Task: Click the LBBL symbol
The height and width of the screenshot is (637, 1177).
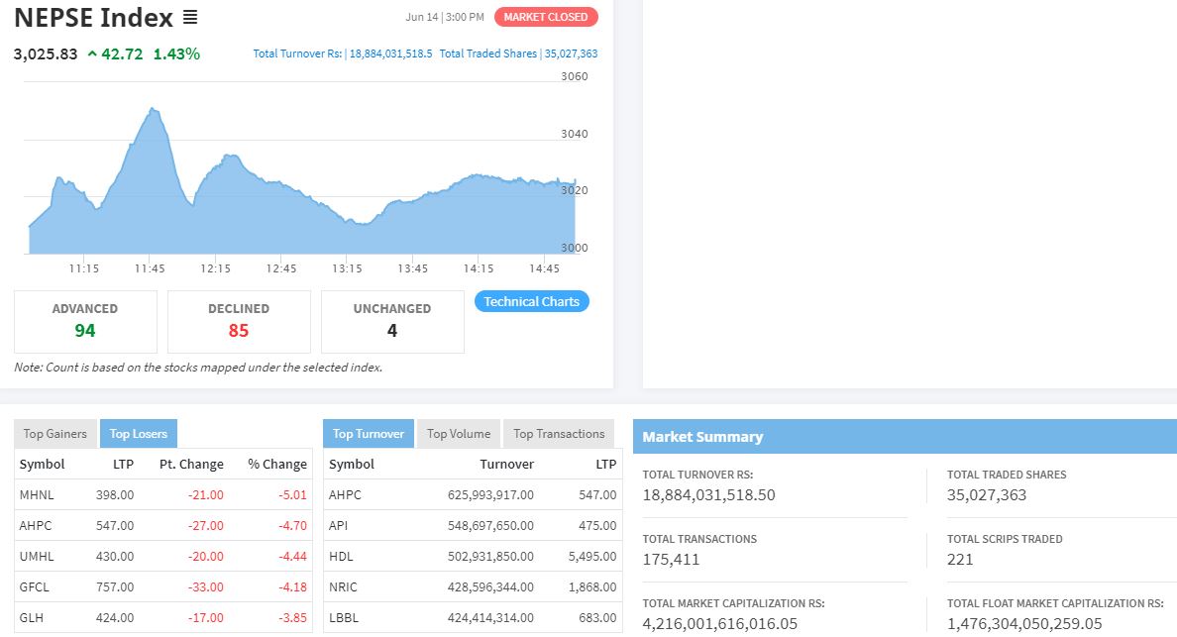Action: point(344,618)
